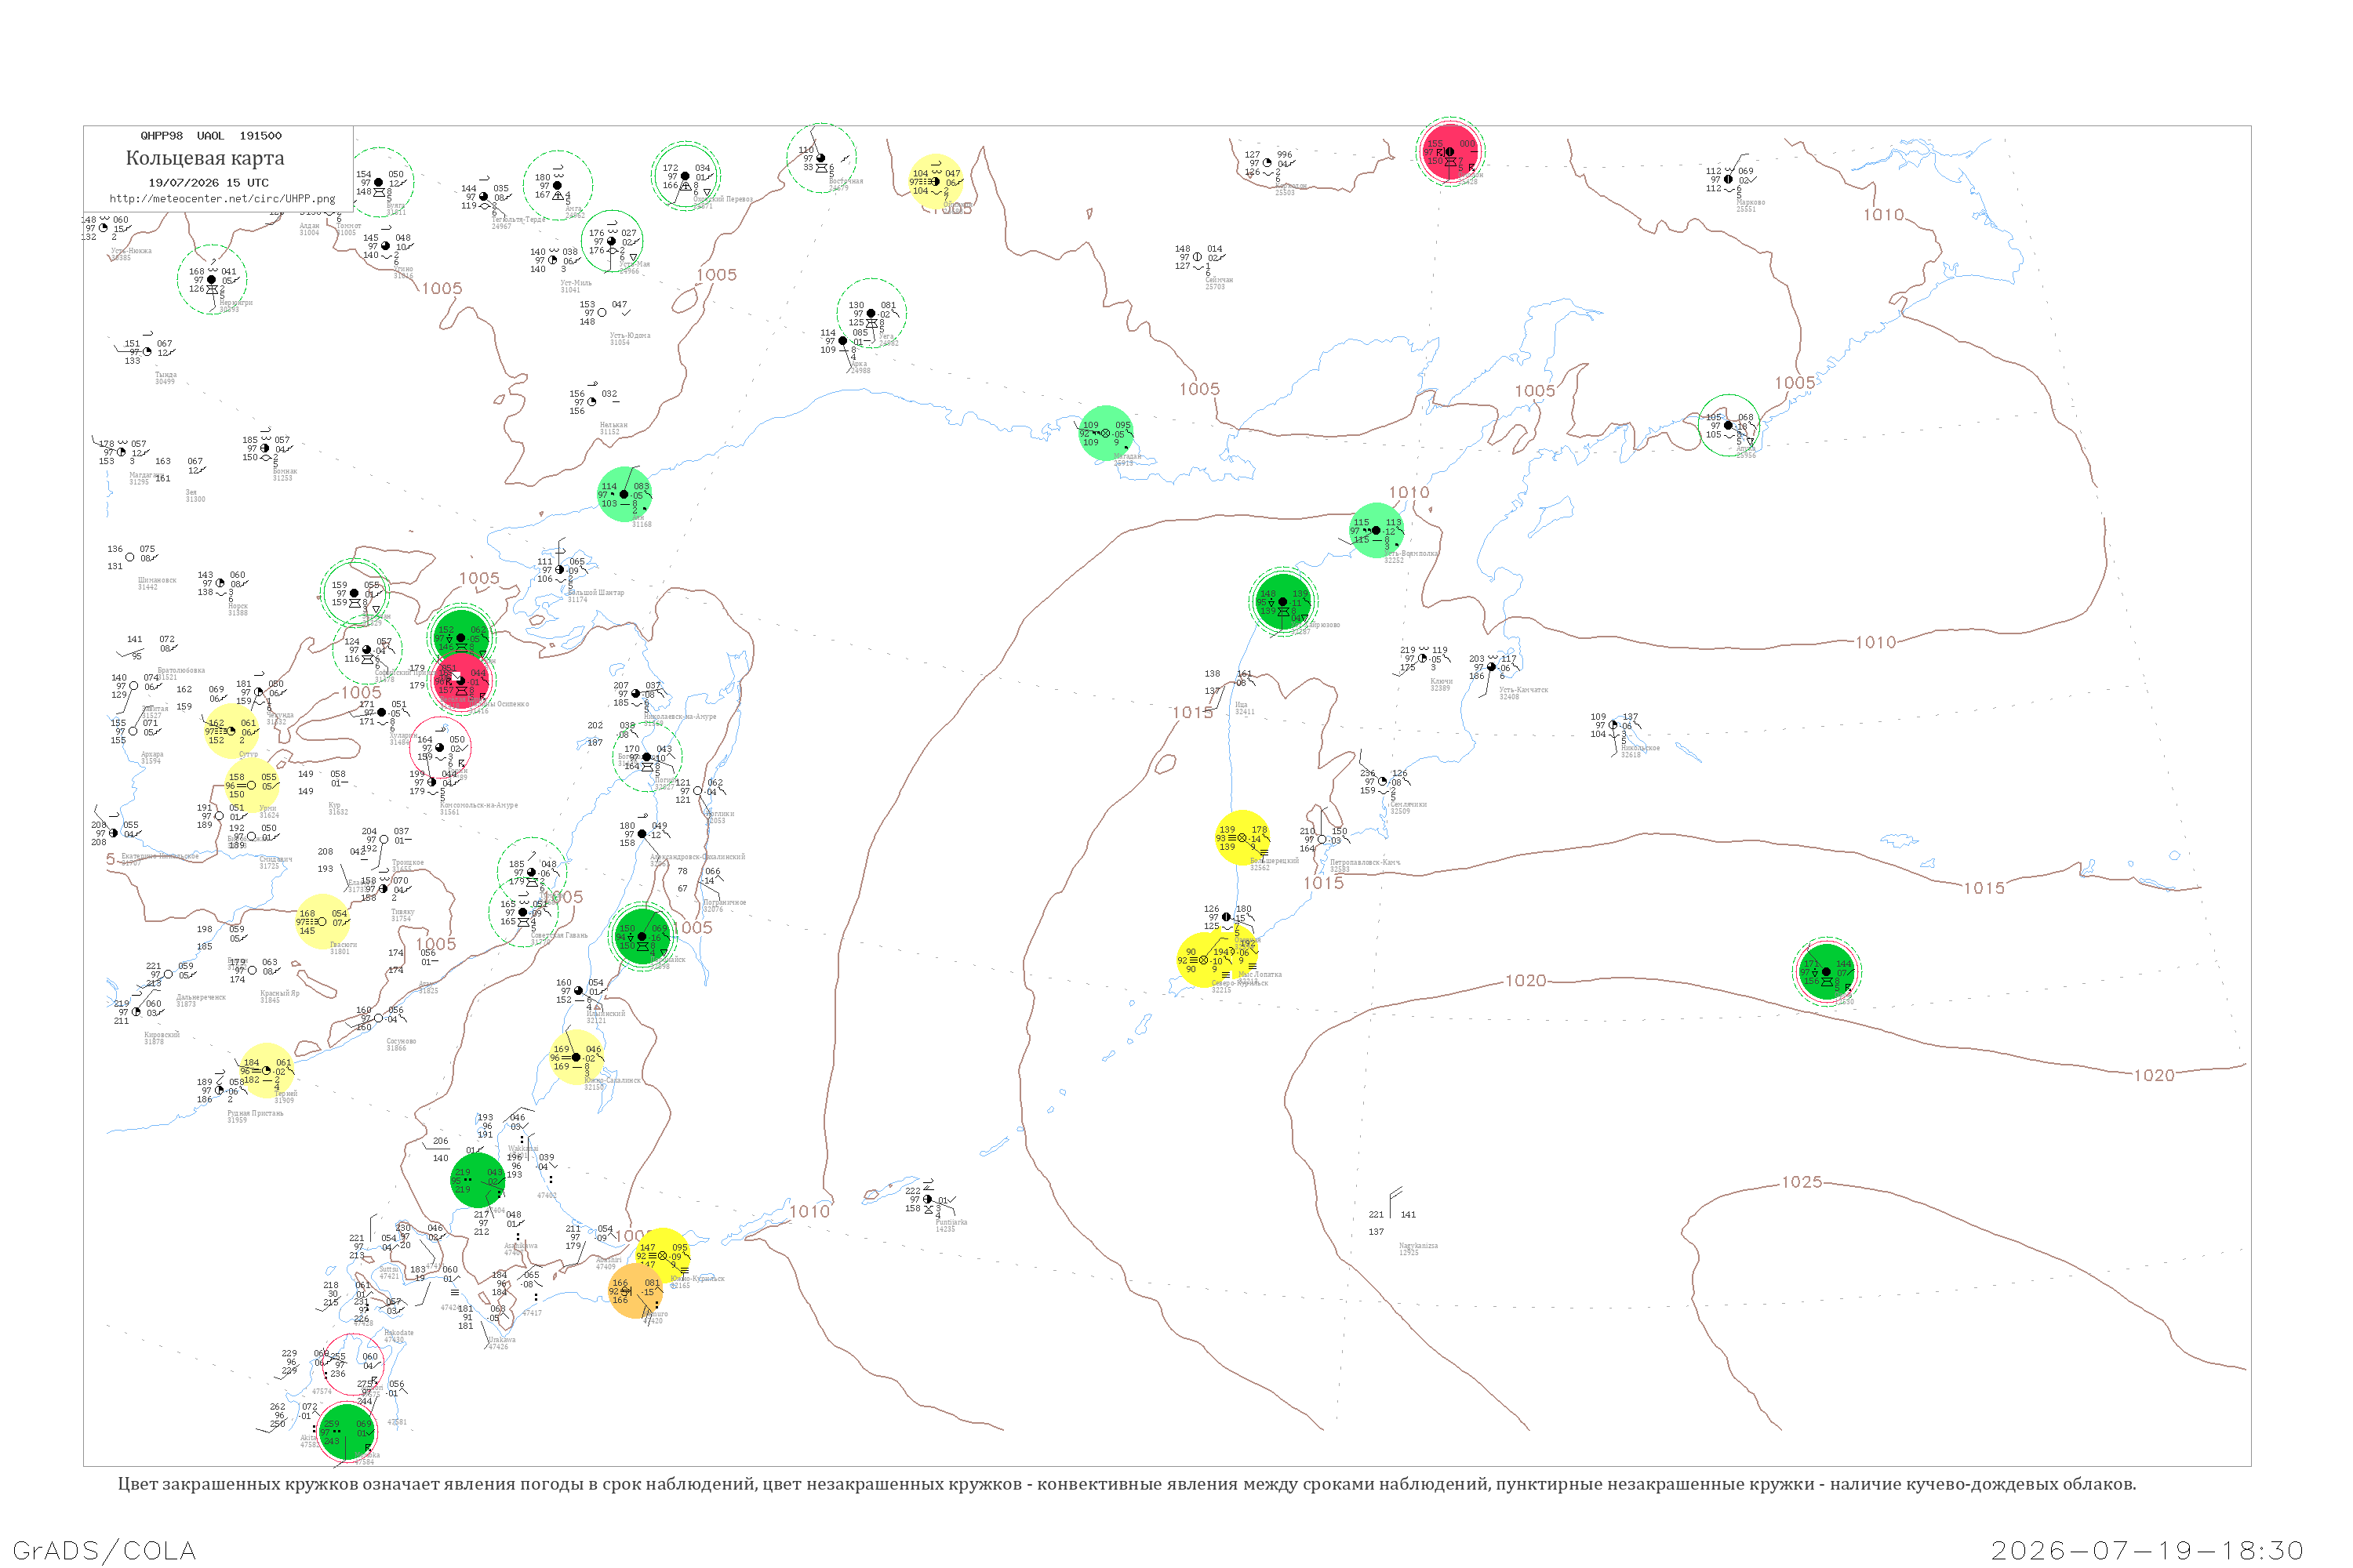The height and width of the screenshot is (1568, 2353).
Task: Click the timestamp "2026-07-19-18:30"
Action: (x=2148, y=1551)
